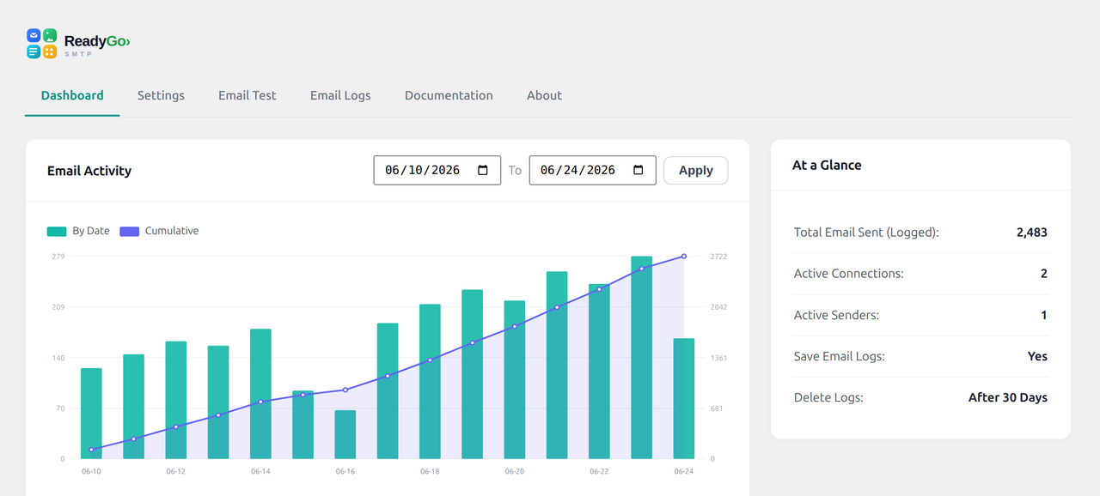Open the Email Logs tab
The width and height of the screenshot is (1100, 496).
(340, 95)
